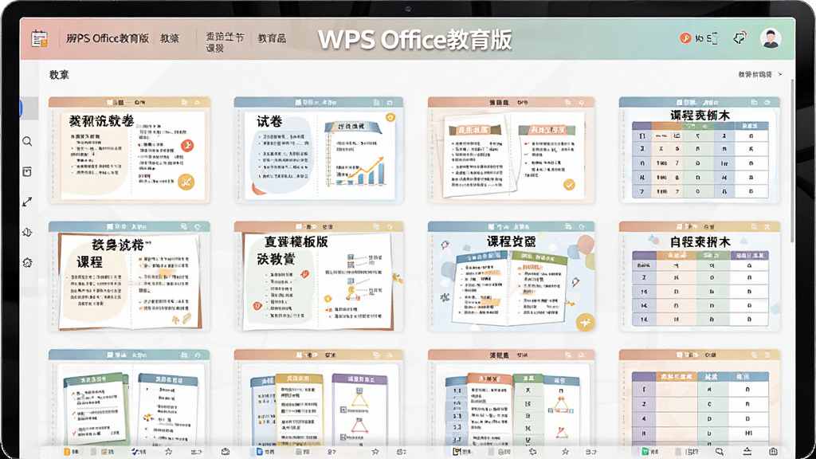Click the yellow checkmark badge on paper-sheets card
The height and width of the screenshot is (459, 816).
coord(569,184)
